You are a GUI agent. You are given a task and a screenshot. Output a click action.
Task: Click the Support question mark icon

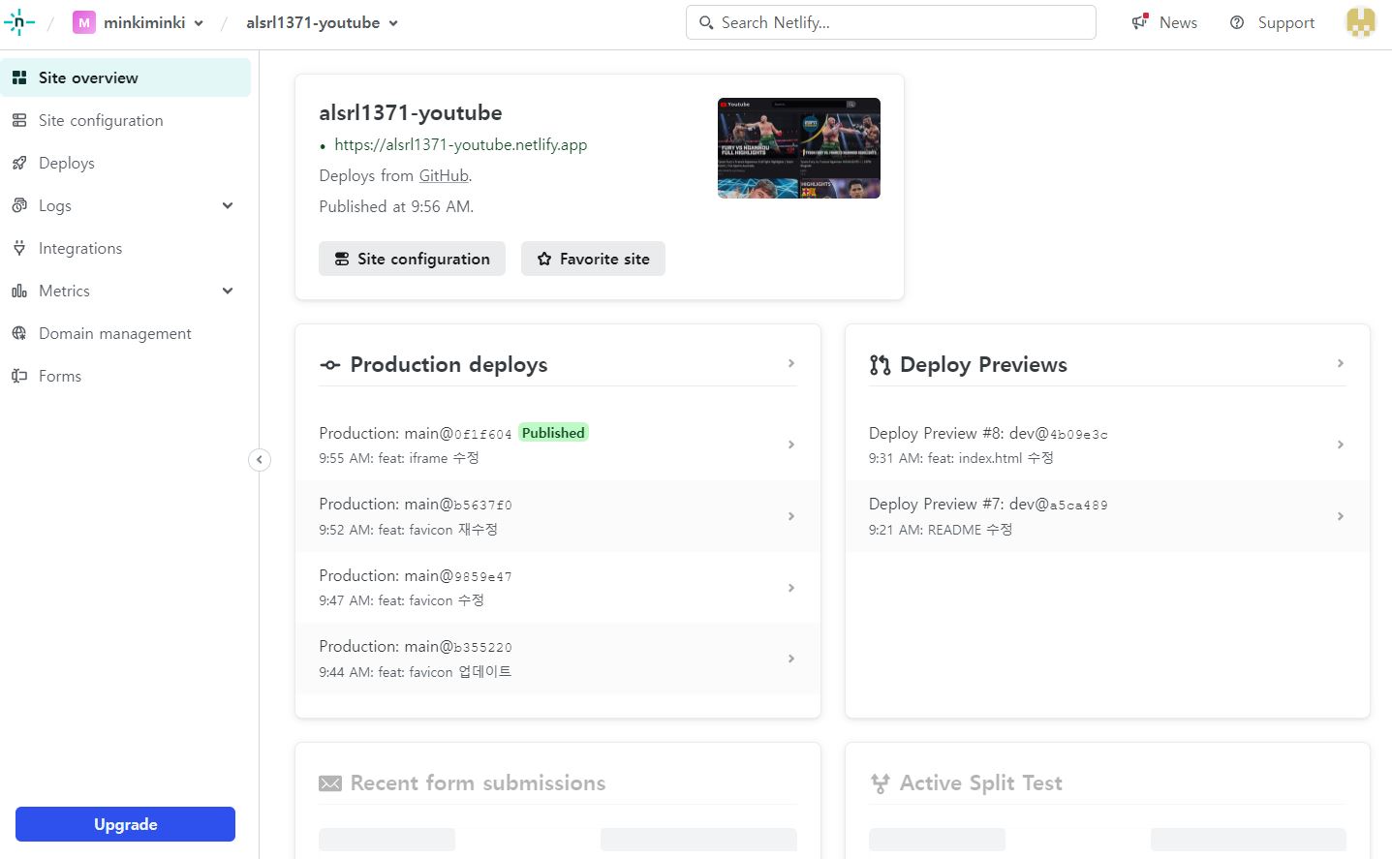[1237, 22]
